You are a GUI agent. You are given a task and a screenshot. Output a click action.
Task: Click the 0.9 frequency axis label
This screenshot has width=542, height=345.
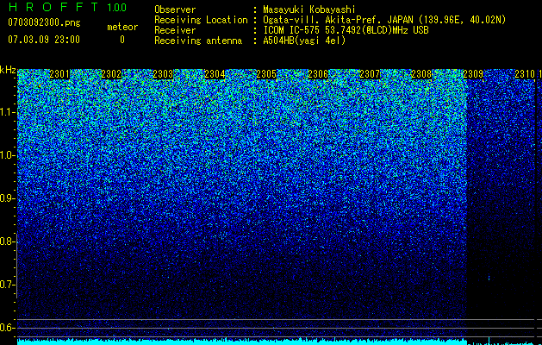(7, 198)
